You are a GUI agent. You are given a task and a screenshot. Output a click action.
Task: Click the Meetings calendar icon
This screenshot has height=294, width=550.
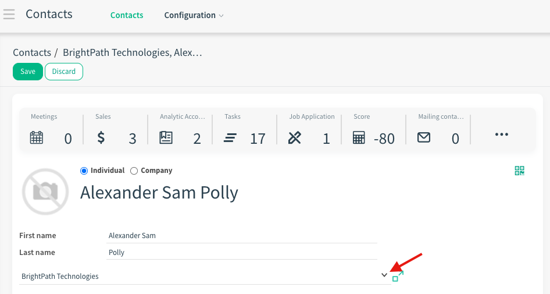click(x=36, y=138)
